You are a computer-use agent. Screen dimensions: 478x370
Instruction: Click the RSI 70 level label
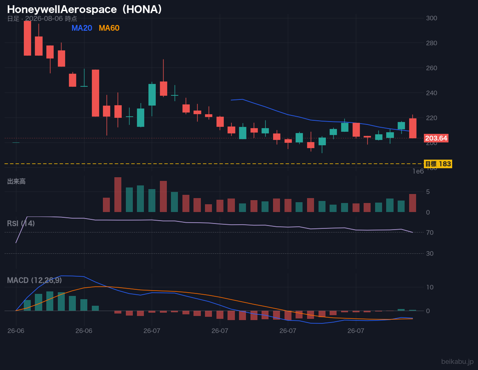(x=430, y=232)
